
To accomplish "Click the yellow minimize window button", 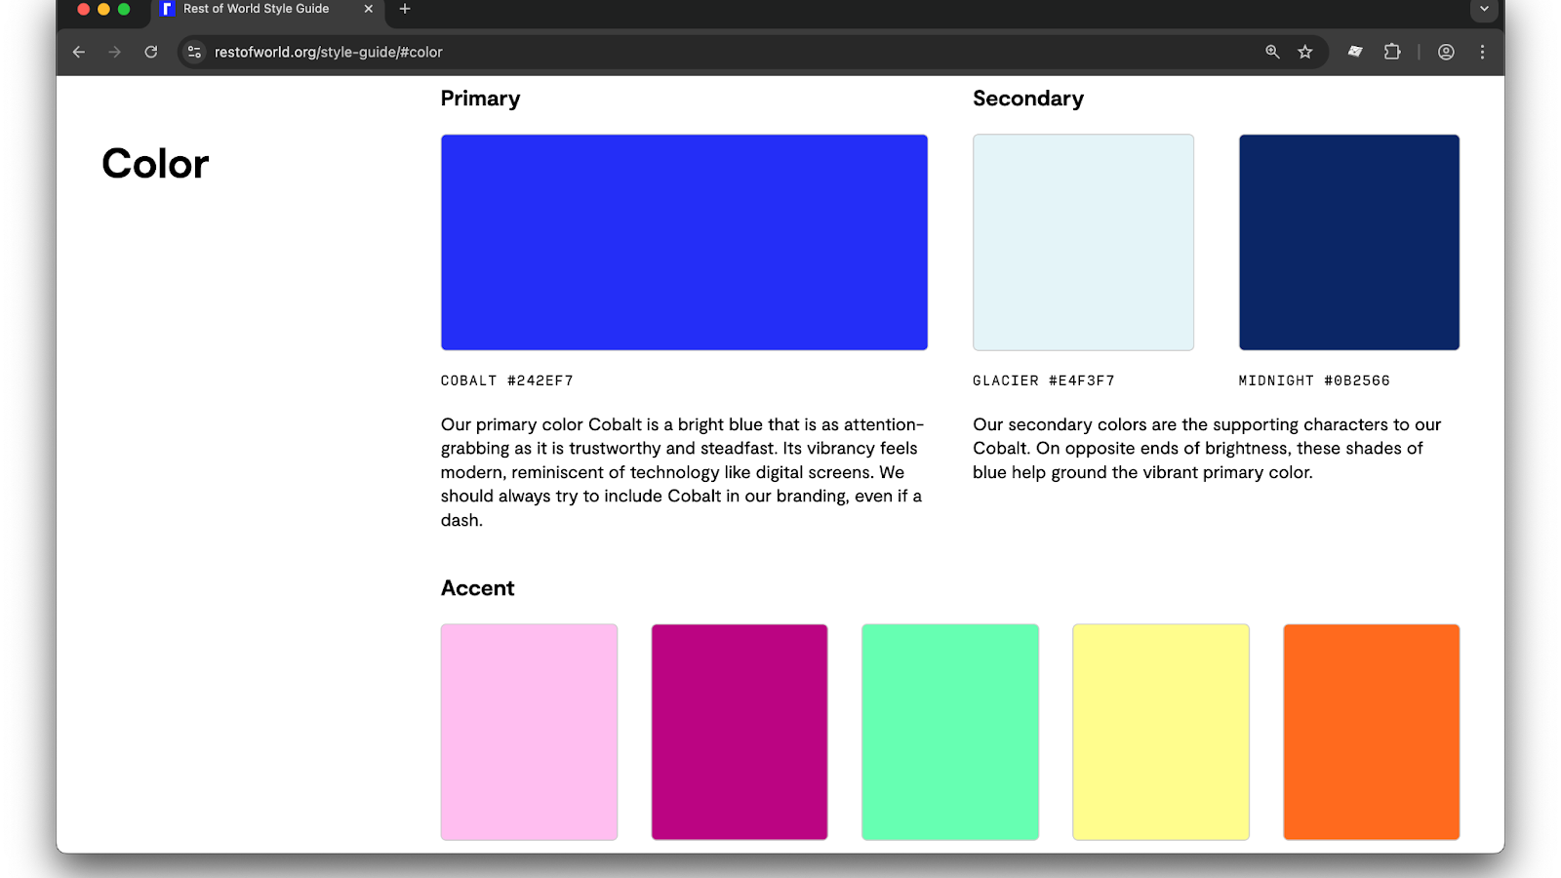I will [x=103, y=9].
